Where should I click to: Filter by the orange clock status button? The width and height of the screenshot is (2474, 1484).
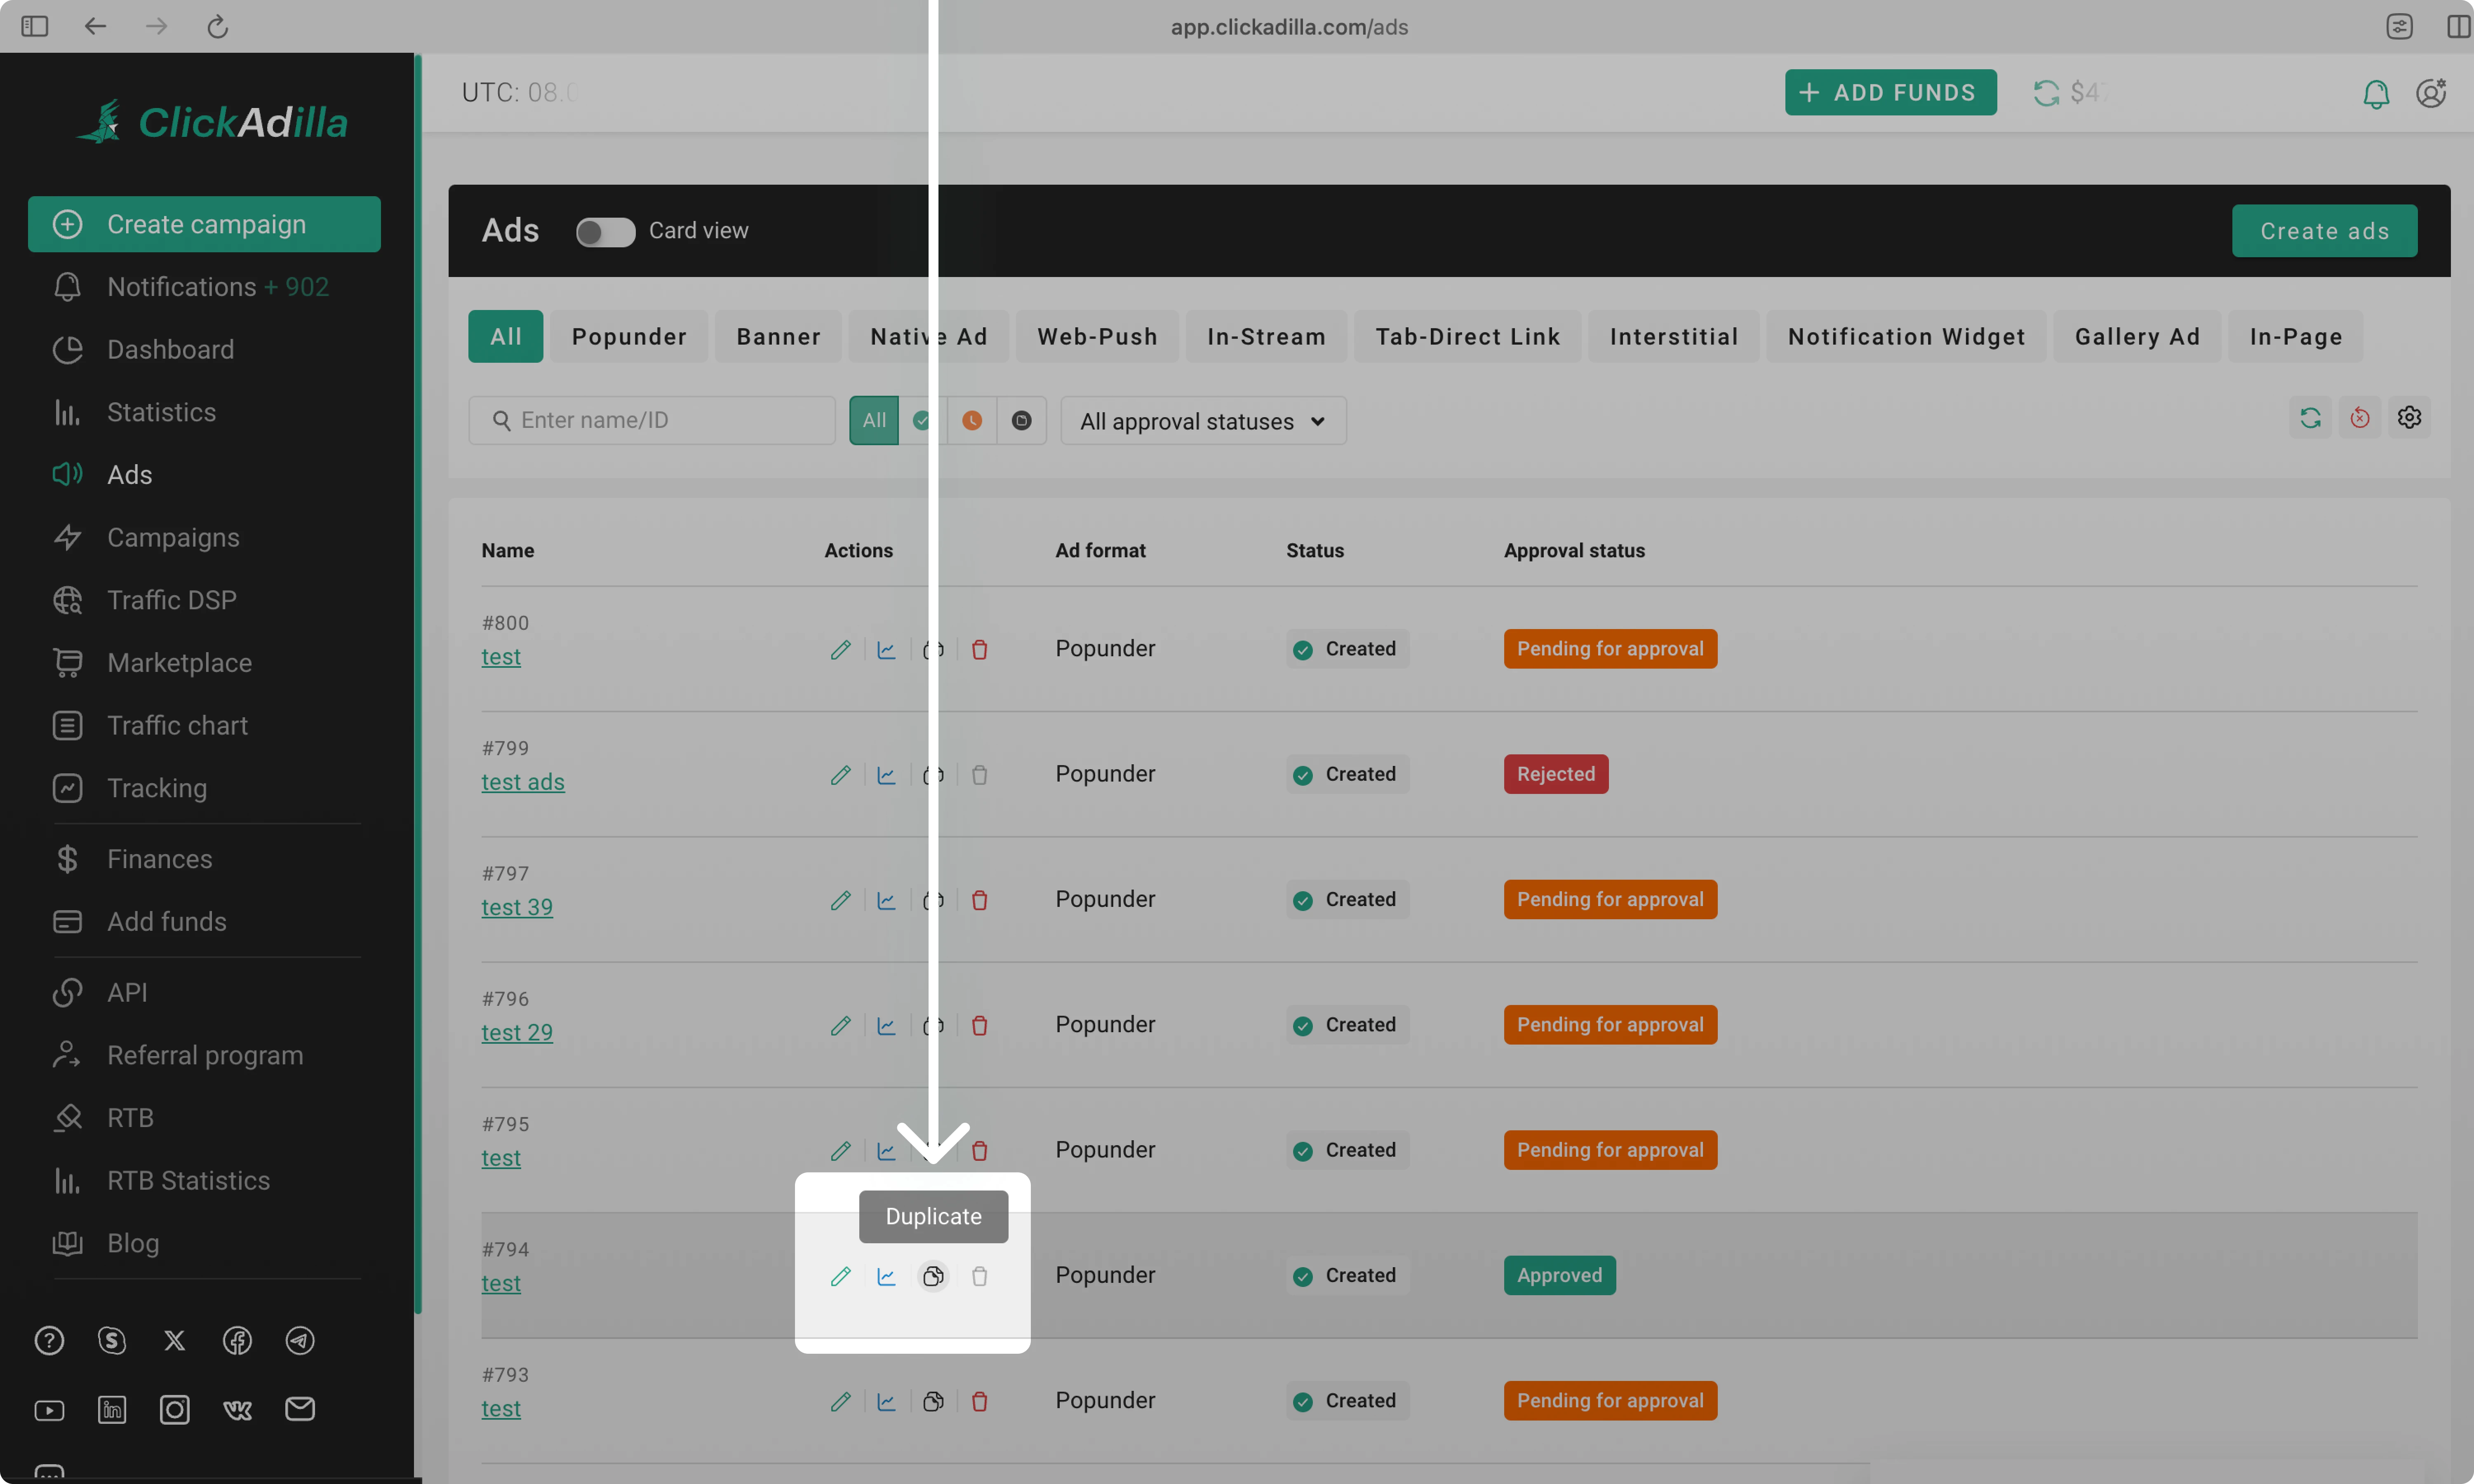pyautogui.click(x=971, y=421)
